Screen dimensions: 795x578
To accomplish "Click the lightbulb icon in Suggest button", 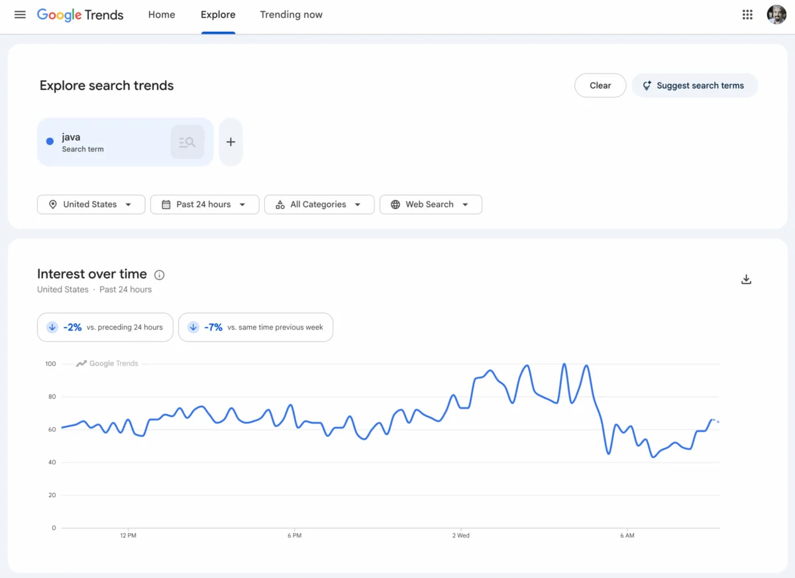I will [x=647, y=85].
